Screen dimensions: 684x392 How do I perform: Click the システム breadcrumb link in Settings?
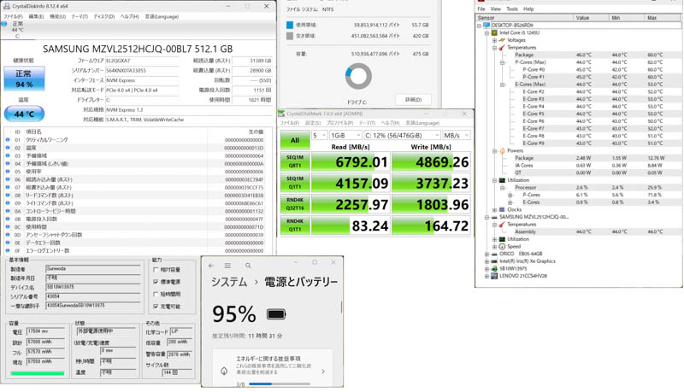point(229,282)
